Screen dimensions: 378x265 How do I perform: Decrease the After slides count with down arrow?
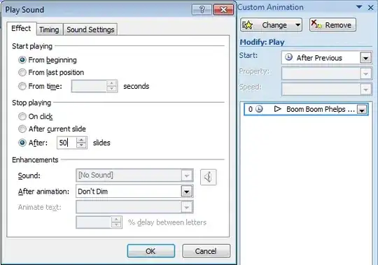(x=81, y=145)
